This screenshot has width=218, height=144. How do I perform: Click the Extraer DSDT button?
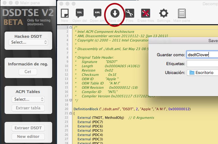(x=28, y=128)
